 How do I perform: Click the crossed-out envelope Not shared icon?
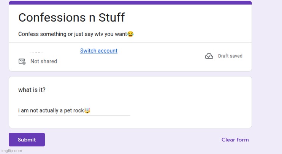[x=22, y=61]
